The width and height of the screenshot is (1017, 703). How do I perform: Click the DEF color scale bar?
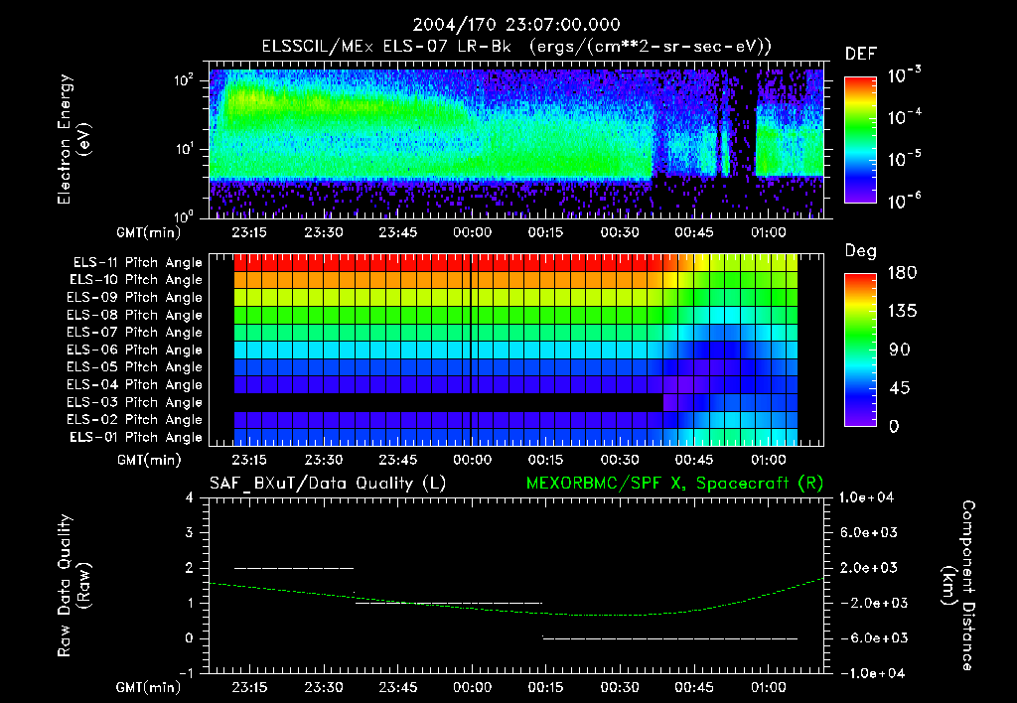point(860,139)
